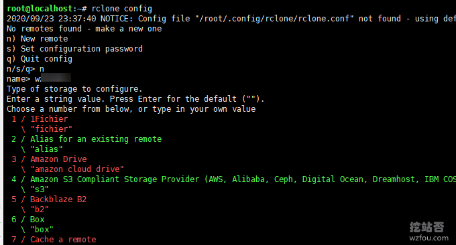Click 'Alias for an existing remote' option
Image resolution: width=456 pixels, height=245 pixels.
[x=87, y=139]
